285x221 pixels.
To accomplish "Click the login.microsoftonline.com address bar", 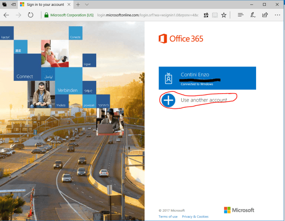I will click(x=147, y=15).
